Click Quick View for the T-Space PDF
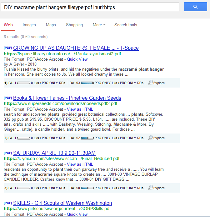210x217 pixels. tap(77, 59)
